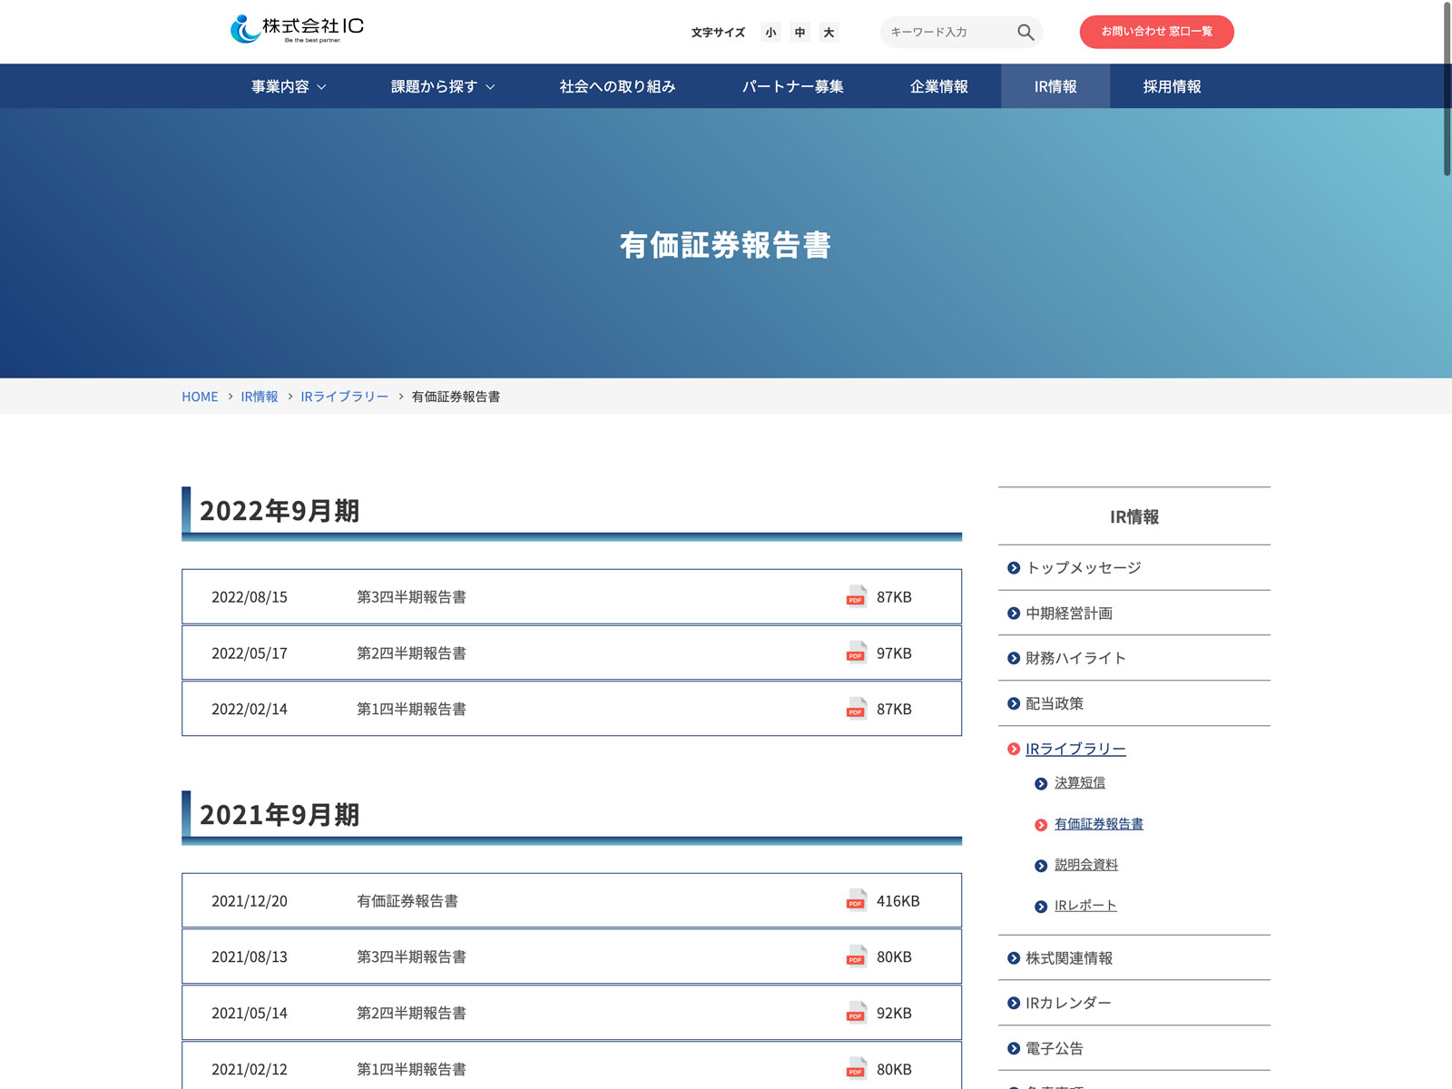Set text size to 小

(x=770, y=33)
